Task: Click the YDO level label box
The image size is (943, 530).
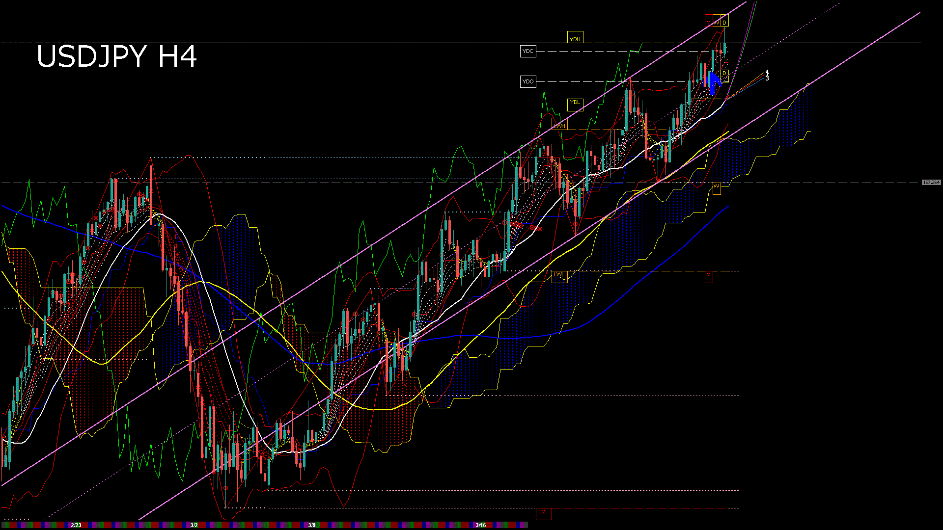Action: pos(528,81)
